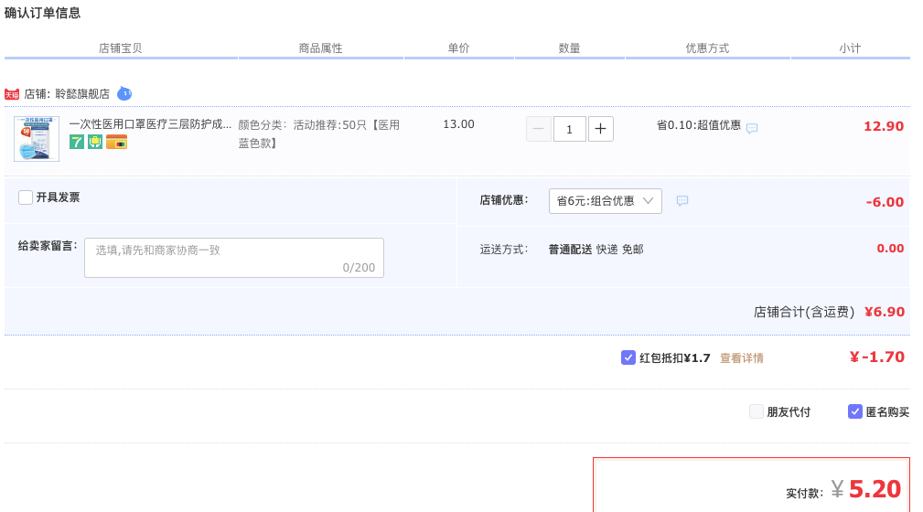The height and width of the screenshot is (512, 923).
Task: Click the store discount amount -6.00
Action: point(885,202)
